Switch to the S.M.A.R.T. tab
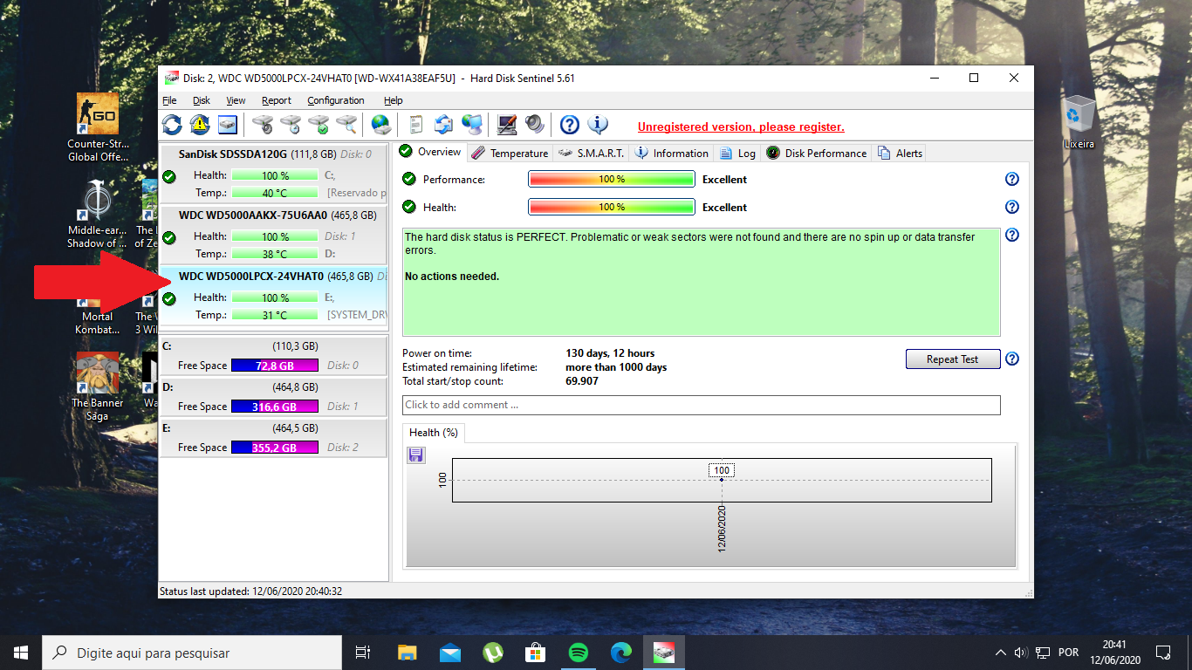1192x670 pixels. click(x=591, y=153)
